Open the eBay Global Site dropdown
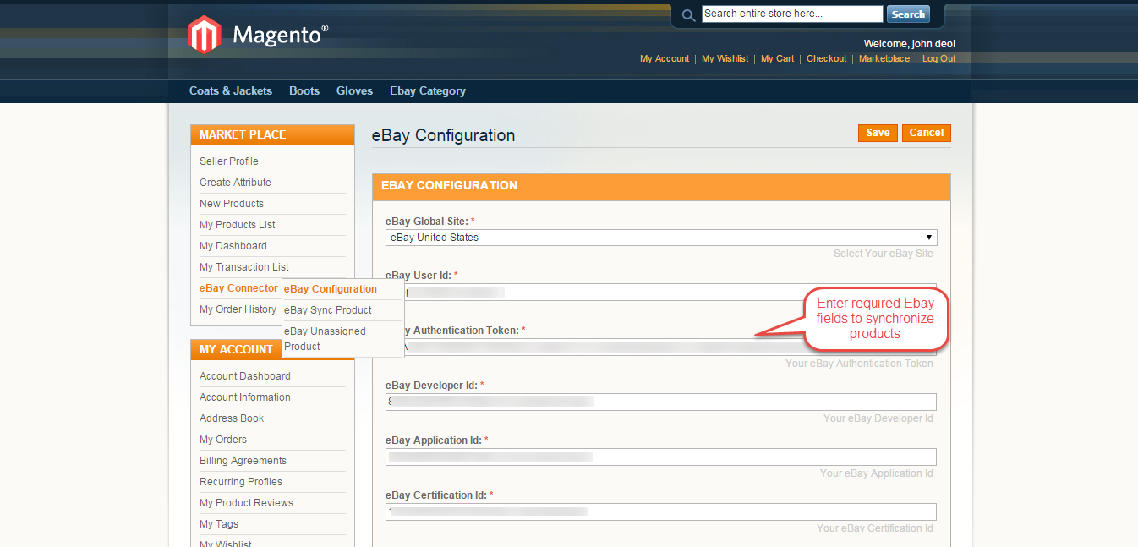The image size is (1138, 547). tap(660, 238)
